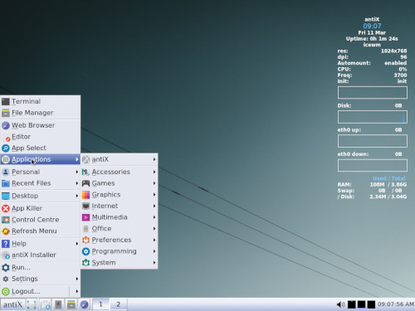Open the Games category

pyautogui.click(x=120, y=183)
